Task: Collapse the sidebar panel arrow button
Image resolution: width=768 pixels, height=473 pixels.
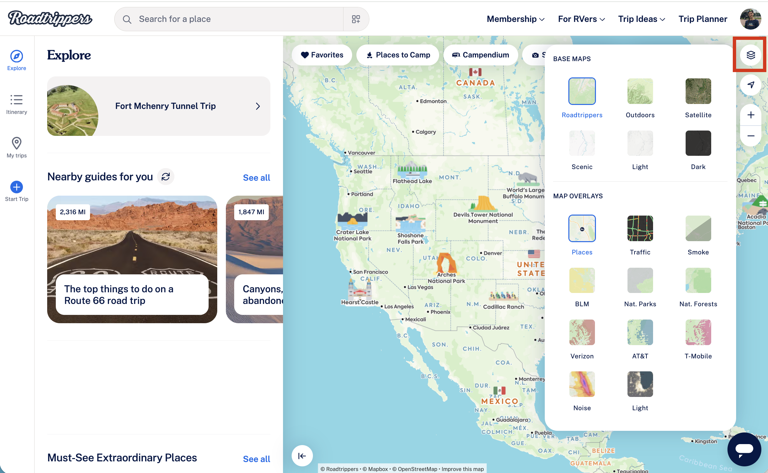Action: point(302,456)
